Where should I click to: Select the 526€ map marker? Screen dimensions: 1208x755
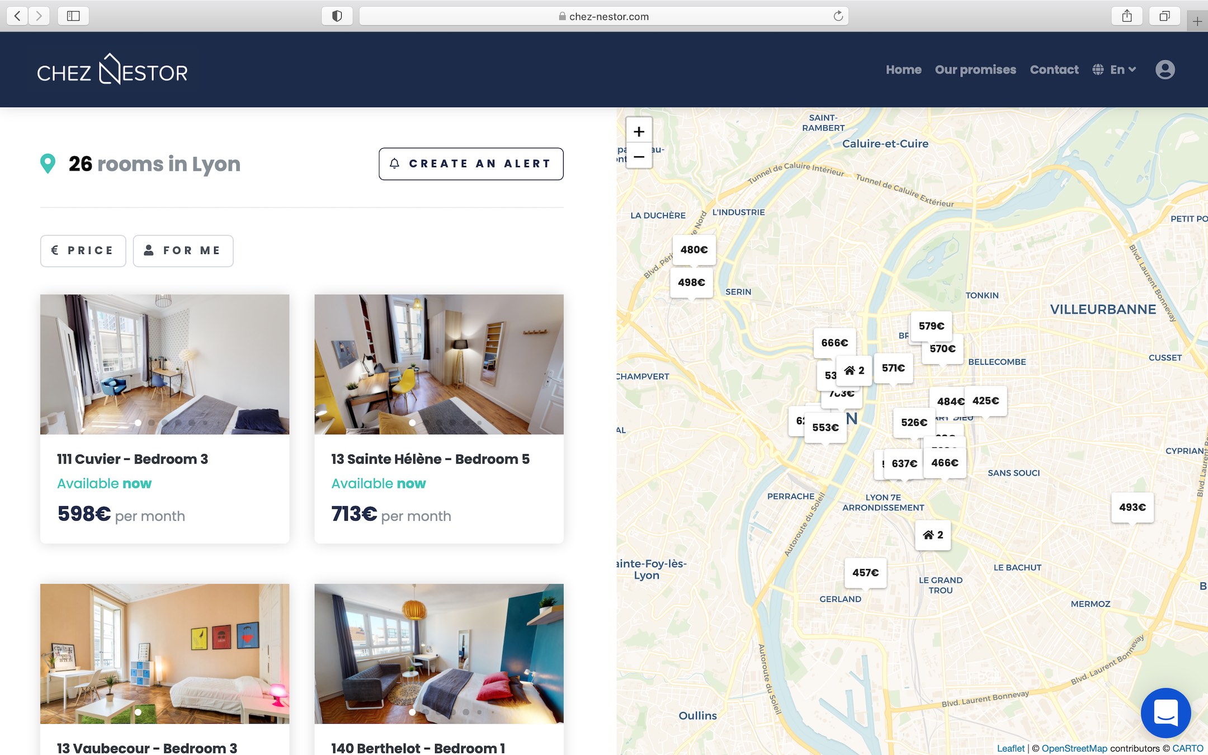pyautogui.click(x=914, y=422)
